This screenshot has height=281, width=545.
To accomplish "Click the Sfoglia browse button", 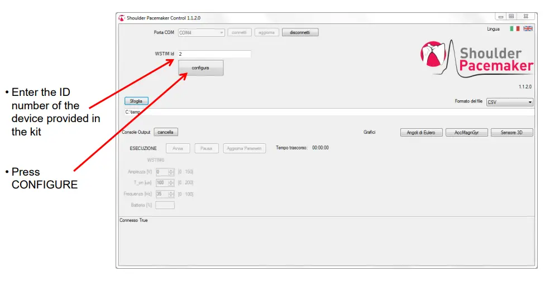I will coord(136,101).
